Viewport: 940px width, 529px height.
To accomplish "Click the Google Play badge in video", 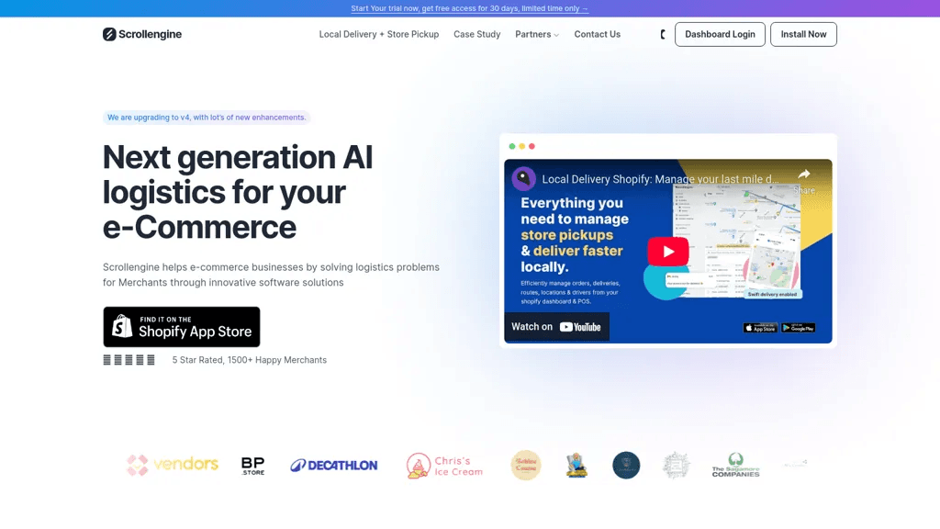I will pyautogui.click(x=798, y=328).
